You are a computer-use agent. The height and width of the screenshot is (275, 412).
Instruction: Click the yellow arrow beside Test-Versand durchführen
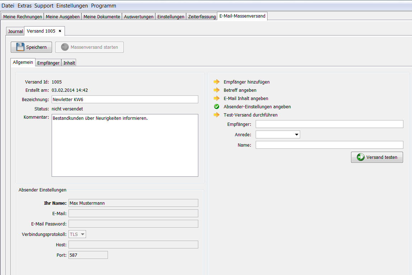click(x=216, y=115)
